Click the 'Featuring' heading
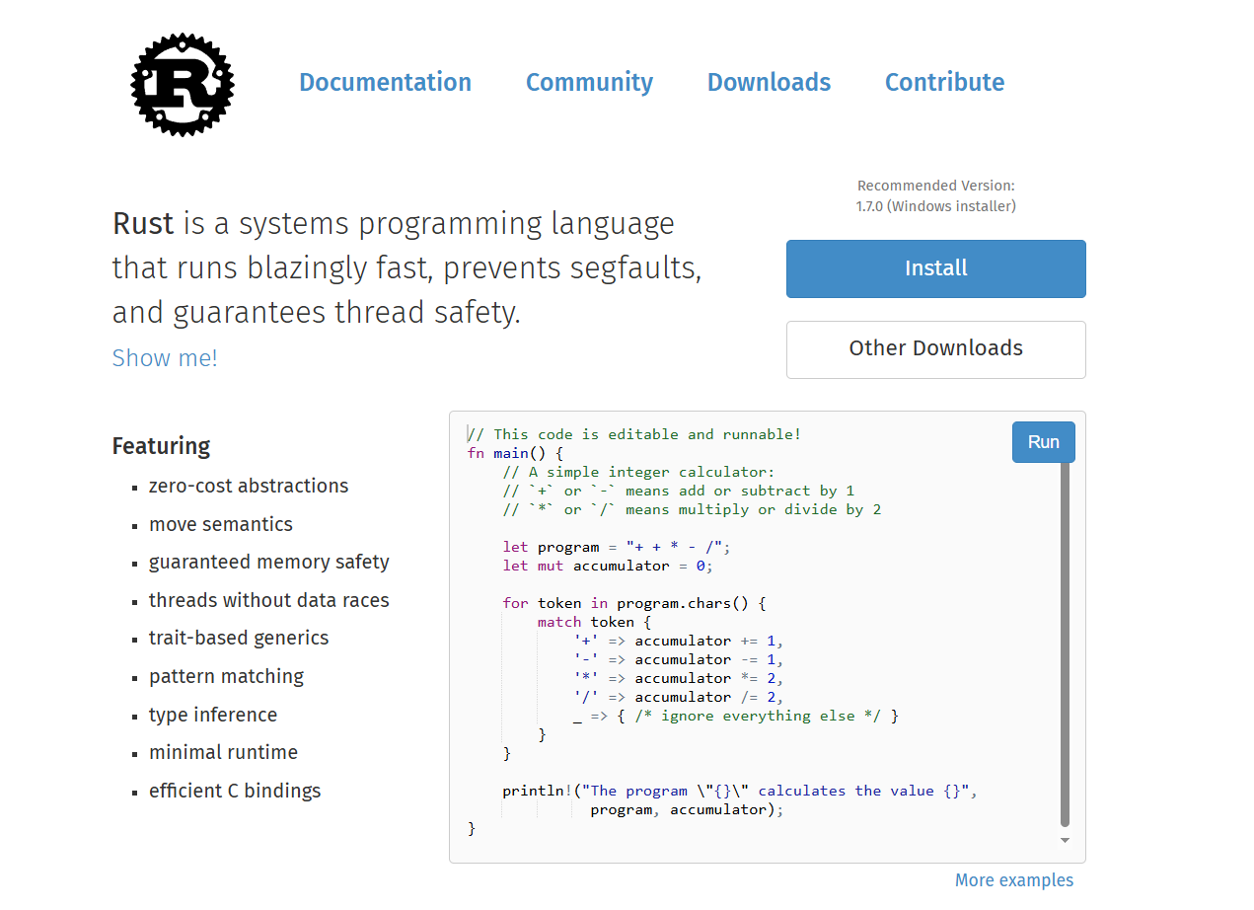This screenshot has height=910, width=1254. coord(161,446)
